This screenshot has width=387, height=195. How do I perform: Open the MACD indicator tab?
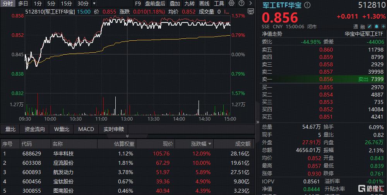[86, 129]
